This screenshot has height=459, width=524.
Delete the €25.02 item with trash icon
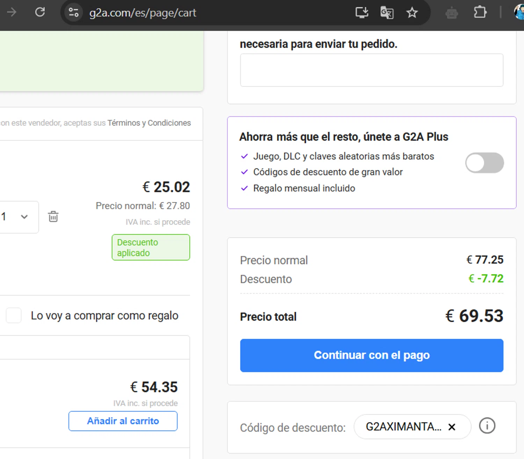53,217
